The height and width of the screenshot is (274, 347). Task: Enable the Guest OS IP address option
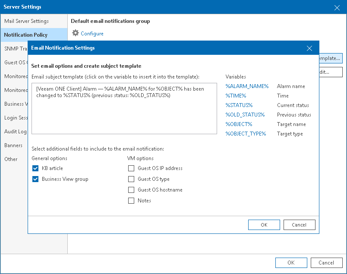click(x=132, y=168)
